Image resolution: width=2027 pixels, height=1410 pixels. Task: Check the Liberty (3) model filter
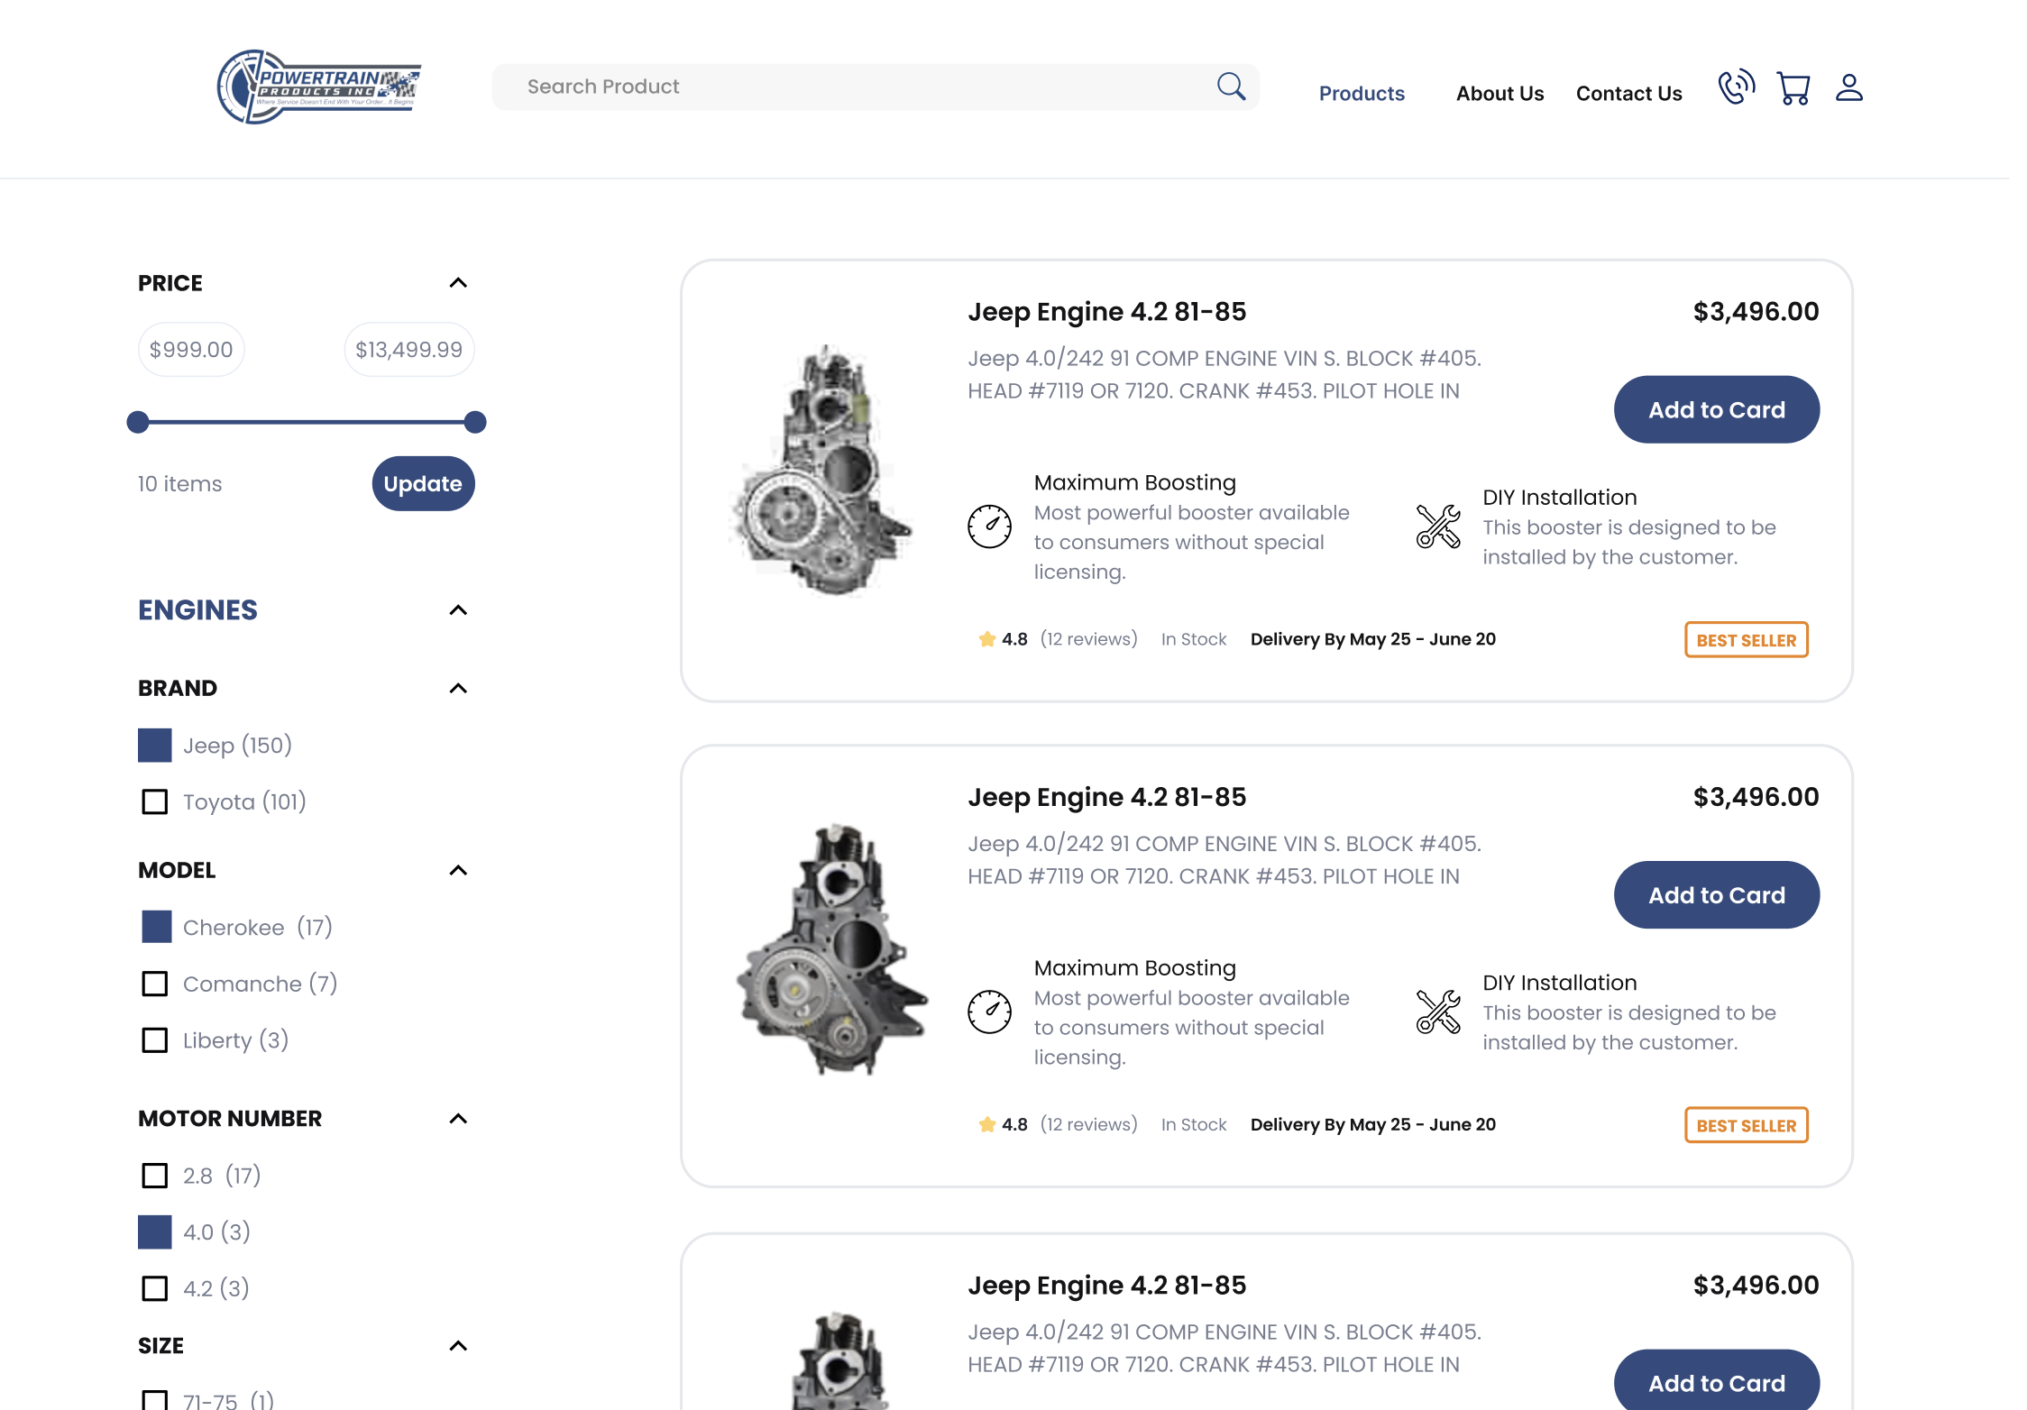click(x=155, y=1040)
